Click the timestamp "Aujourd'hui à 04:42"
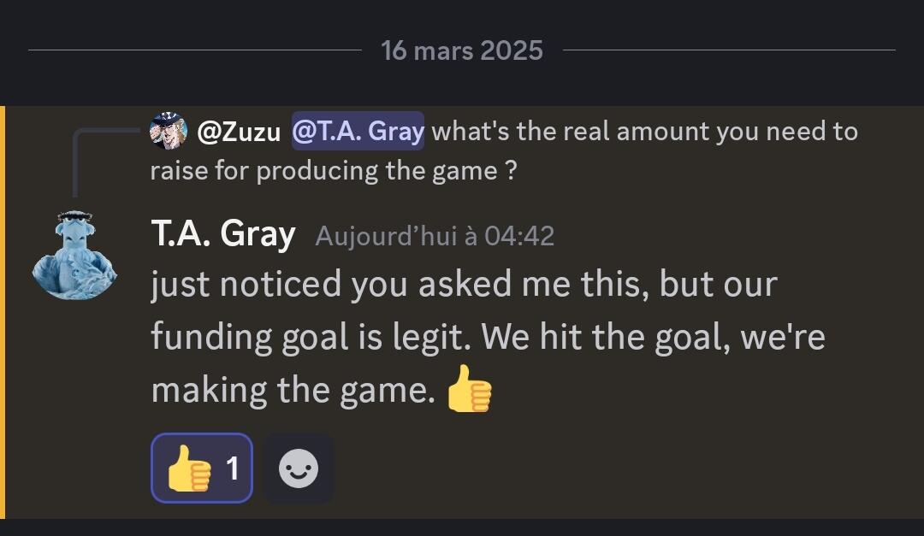Screen dimensions: 924x536 435,236
